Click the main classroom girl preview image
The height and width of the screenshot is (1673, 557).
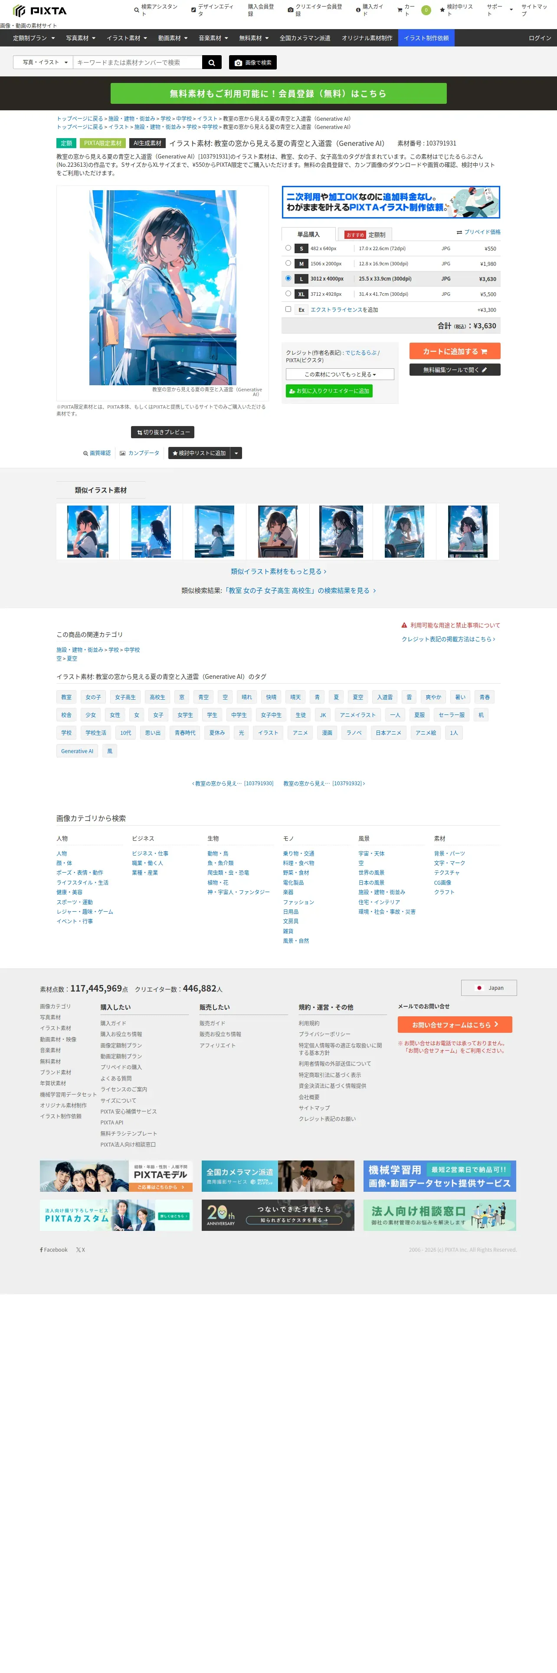pos(163,288)
